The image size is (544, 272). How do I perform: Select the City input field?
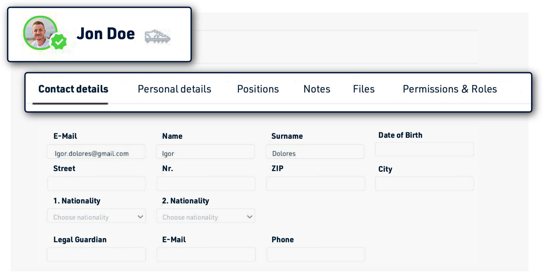(424, 184)
